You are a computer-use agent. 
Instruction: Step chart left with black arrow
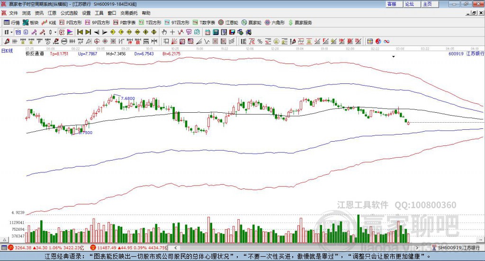(x=97, y=32)
